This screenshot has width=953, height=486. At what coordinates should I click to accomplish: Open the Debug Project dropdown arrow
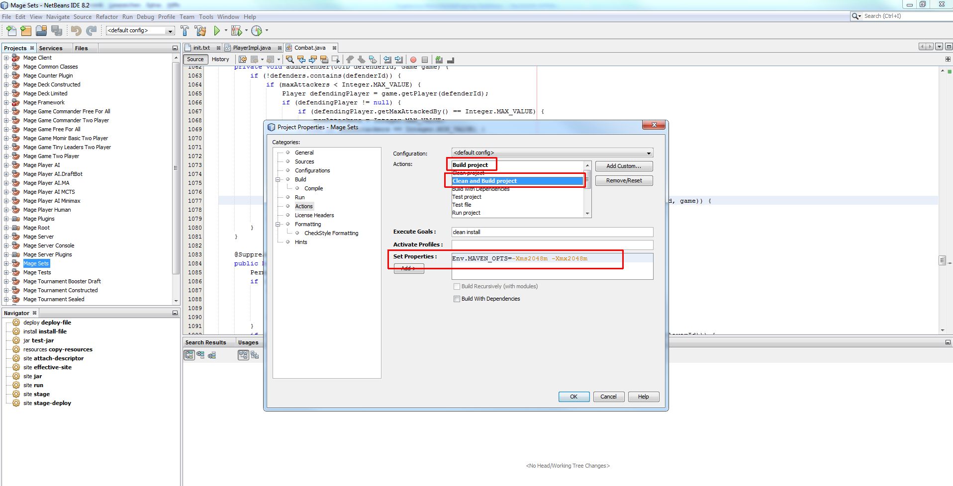tap(246, 31)
